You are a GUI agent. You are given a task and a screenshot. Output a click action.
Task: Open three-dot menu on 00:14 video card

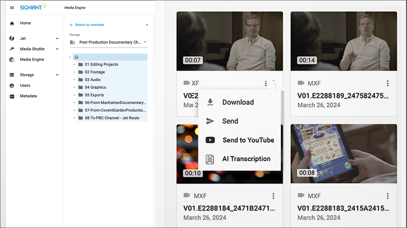[x=387, y=83]
